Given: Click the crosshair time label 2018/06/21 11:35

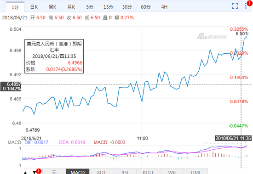Looking at the screenshot, I should coord(233,138).
